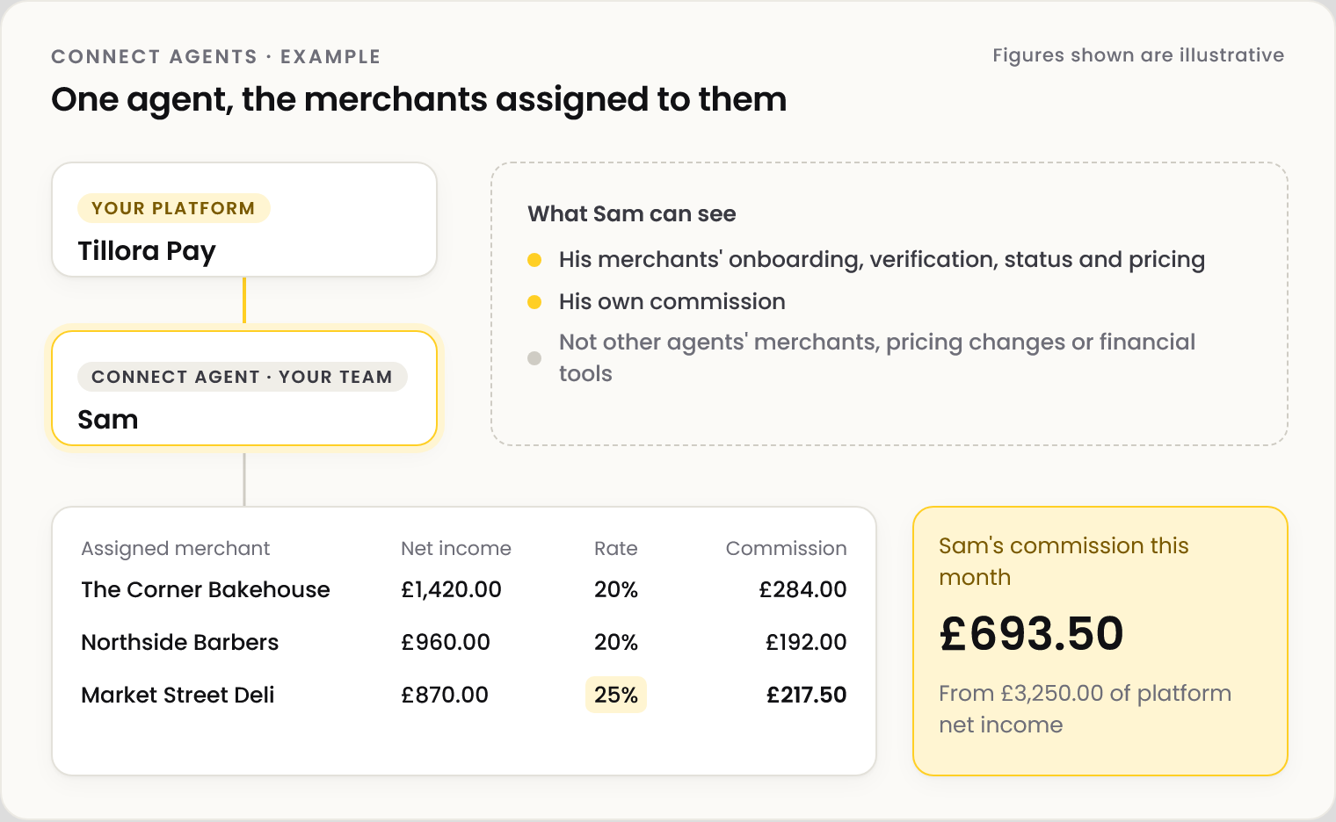This screenshot has width=1336, height=822.
Task: Click the text 'His own commission'
Action: (672, 302)
